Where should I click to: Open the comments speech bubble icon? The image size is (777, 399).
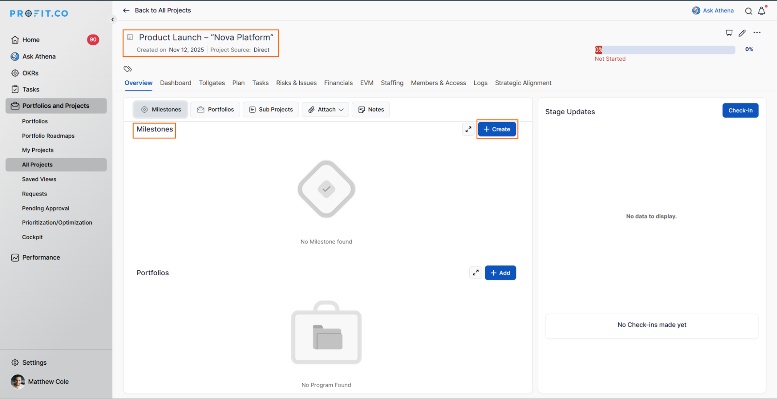point(729,33)
